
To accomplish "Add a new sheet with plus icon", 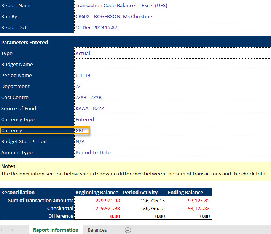I will 128,230.
